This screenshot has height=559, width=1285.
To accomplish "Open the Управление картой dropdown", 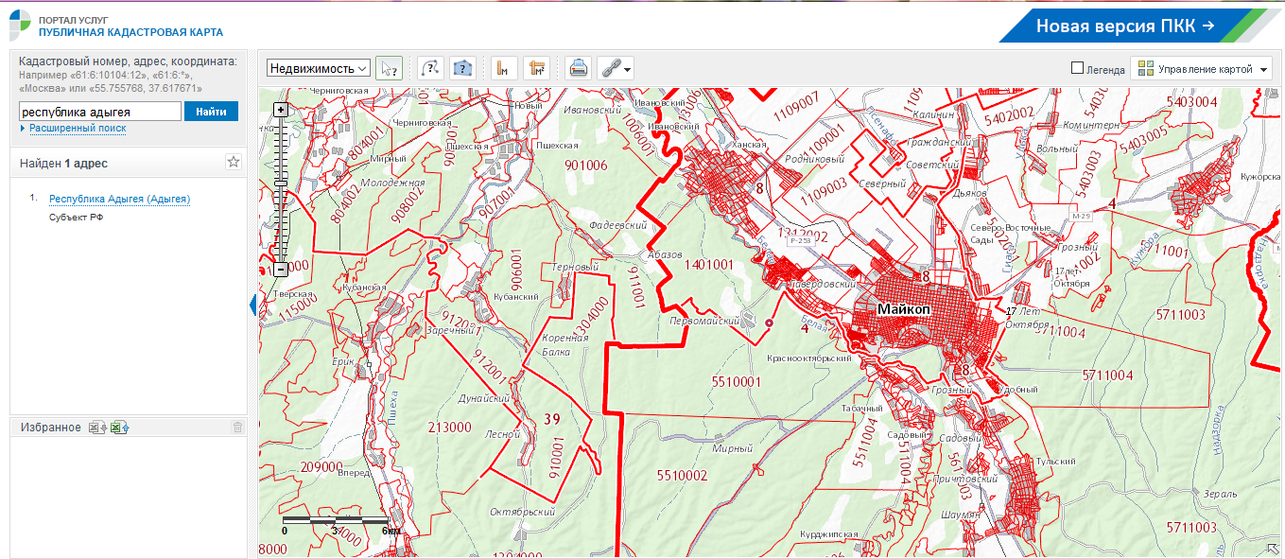I will click(1203, 69).
